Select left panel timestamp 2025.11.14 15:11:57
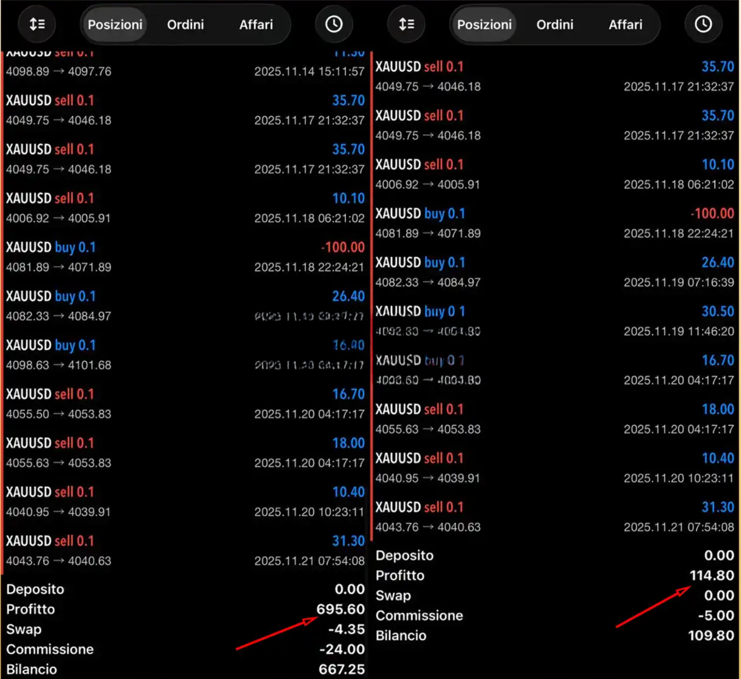This screenshot has width=741, height=679. [309, 72]
